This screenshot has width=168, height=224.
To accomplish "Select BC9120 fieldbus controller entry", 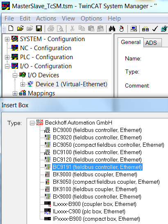I will click(97, 159).
